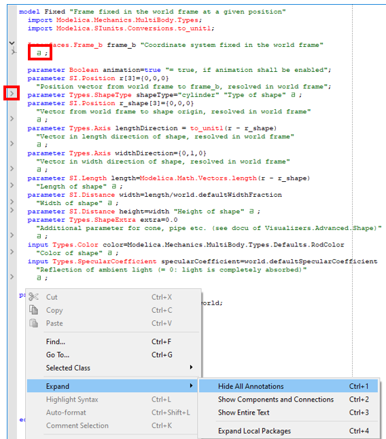Click Highlight Syntax in the context menu

click(113, 399)
